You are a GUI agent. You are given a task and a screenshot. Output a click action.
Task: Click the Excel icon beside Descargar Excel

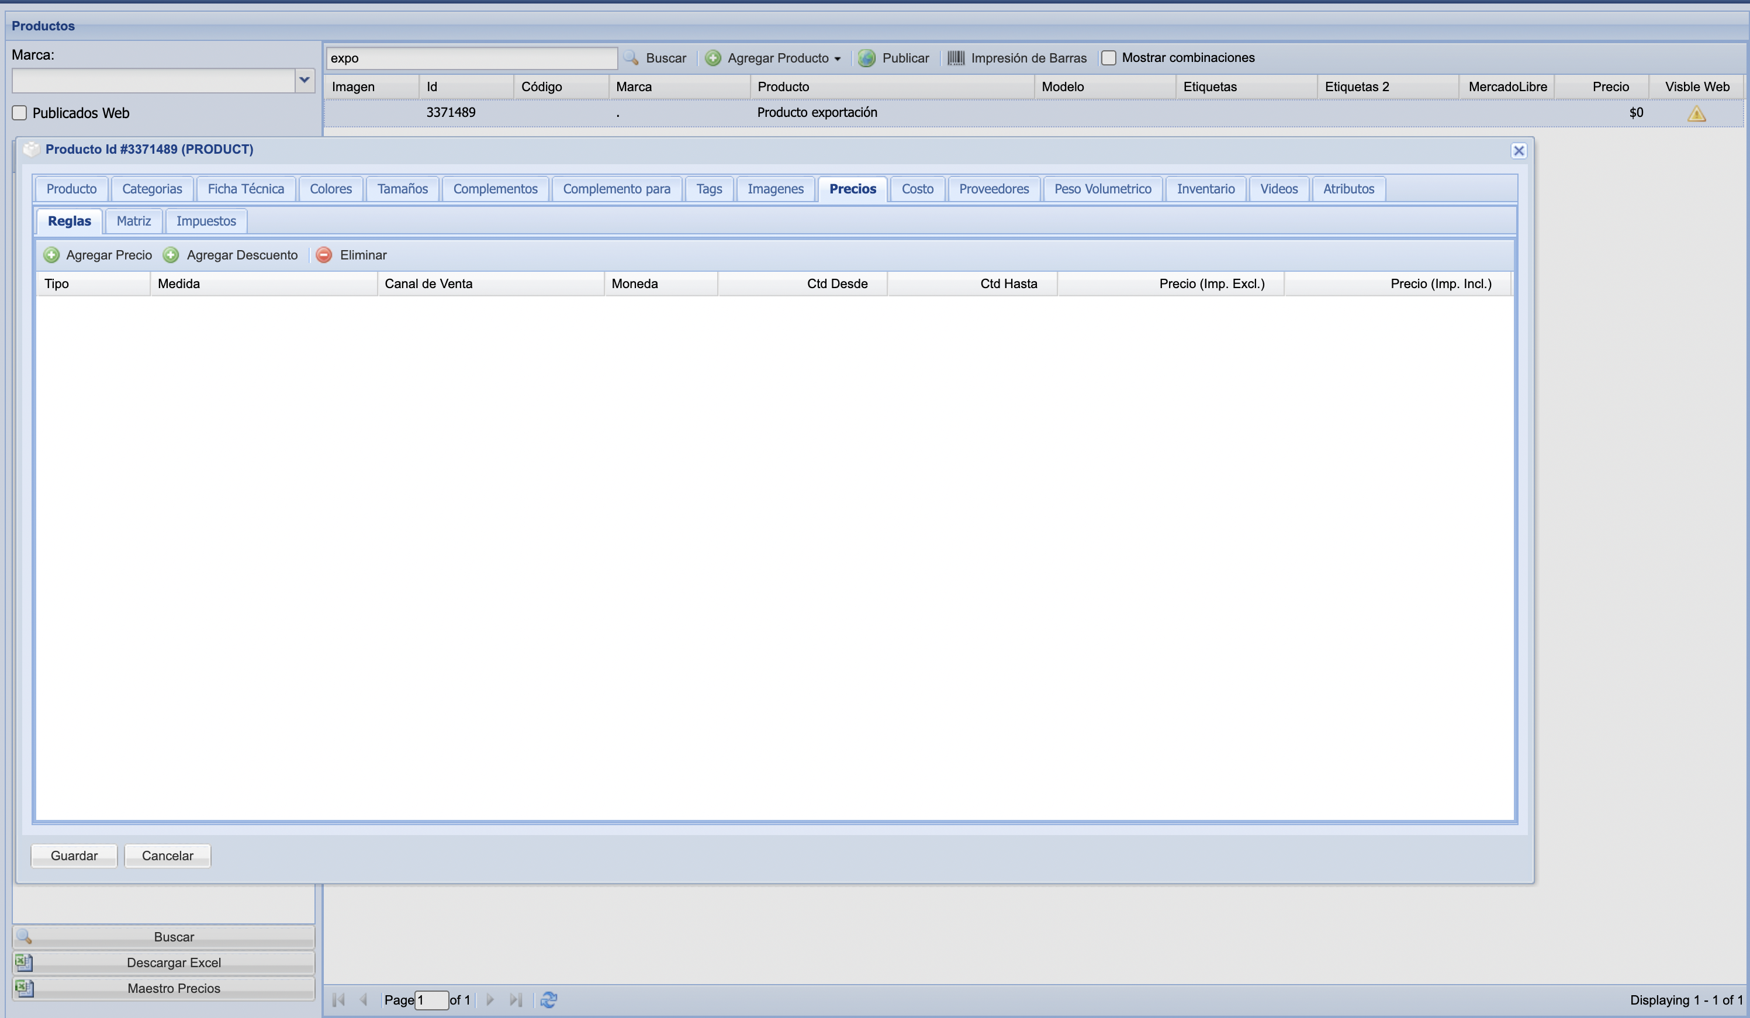pos(25,962)
